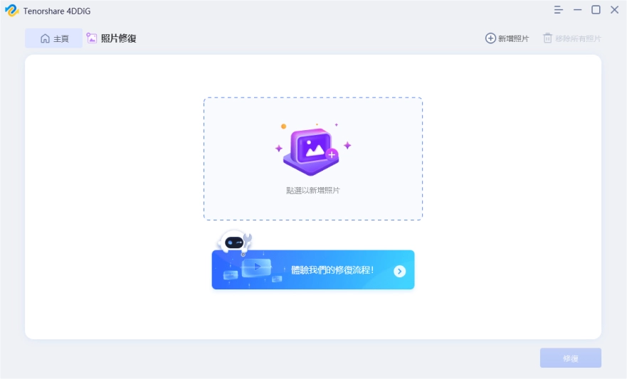
Task: Click the robot mascot above the banner
Action: 235,242
